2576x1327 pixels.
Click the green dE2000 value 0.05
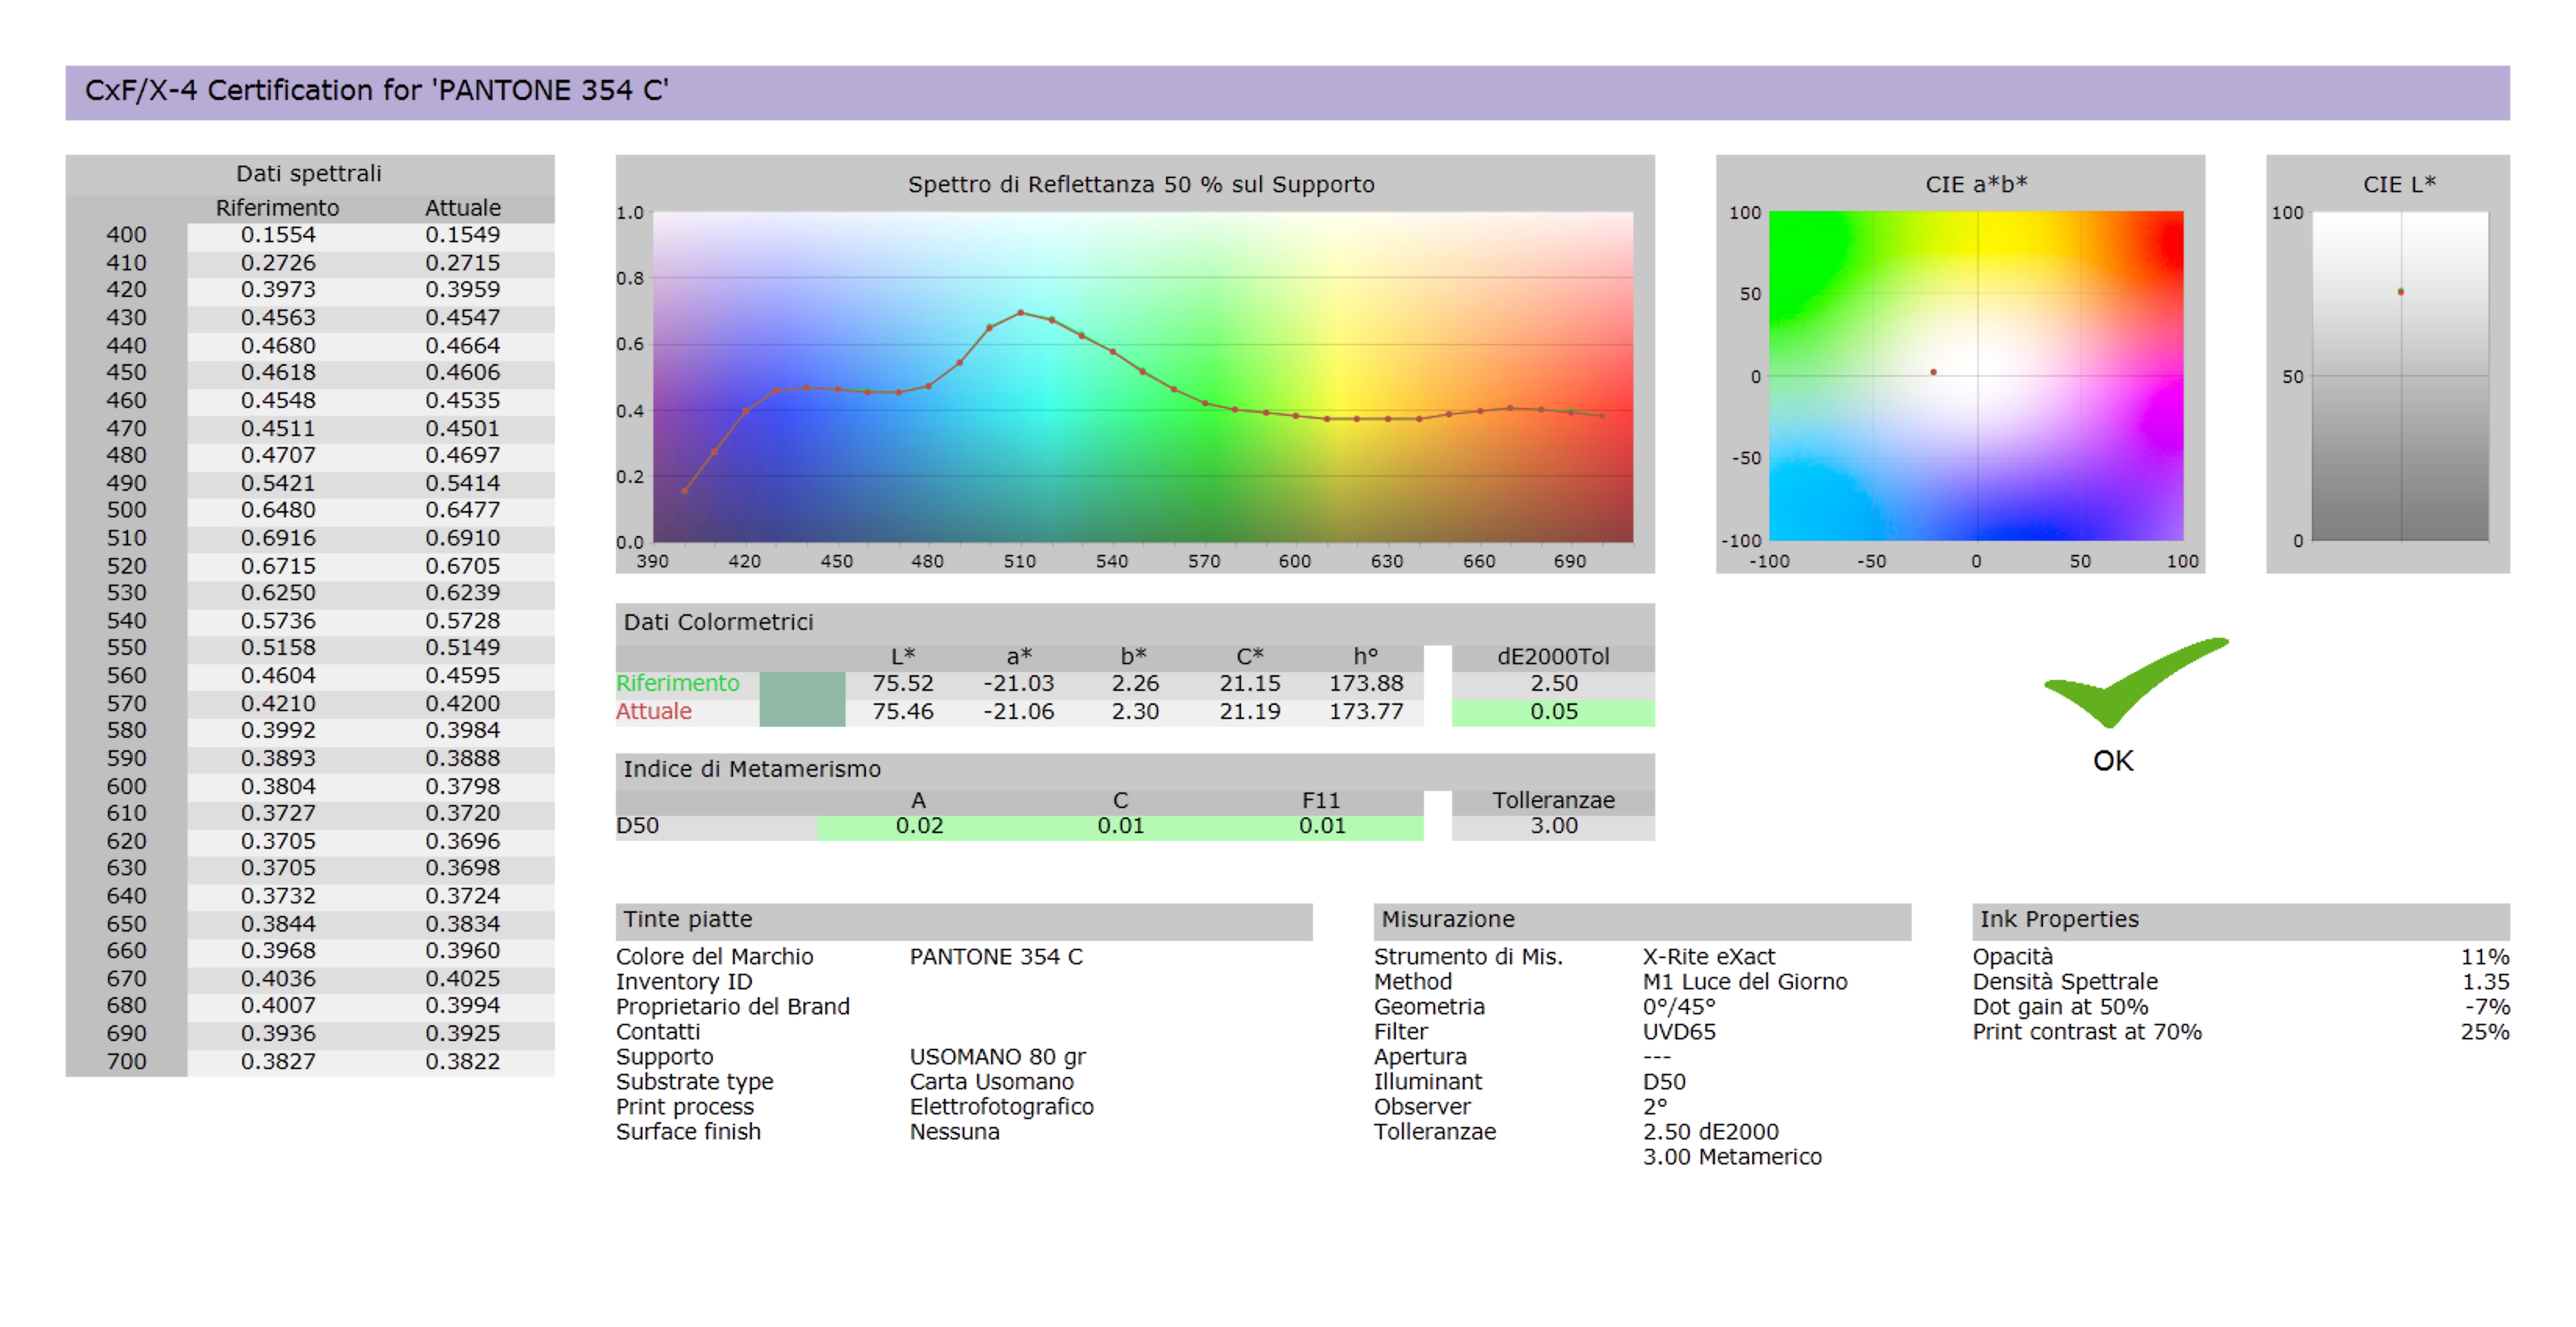(x=1552, y=712)
